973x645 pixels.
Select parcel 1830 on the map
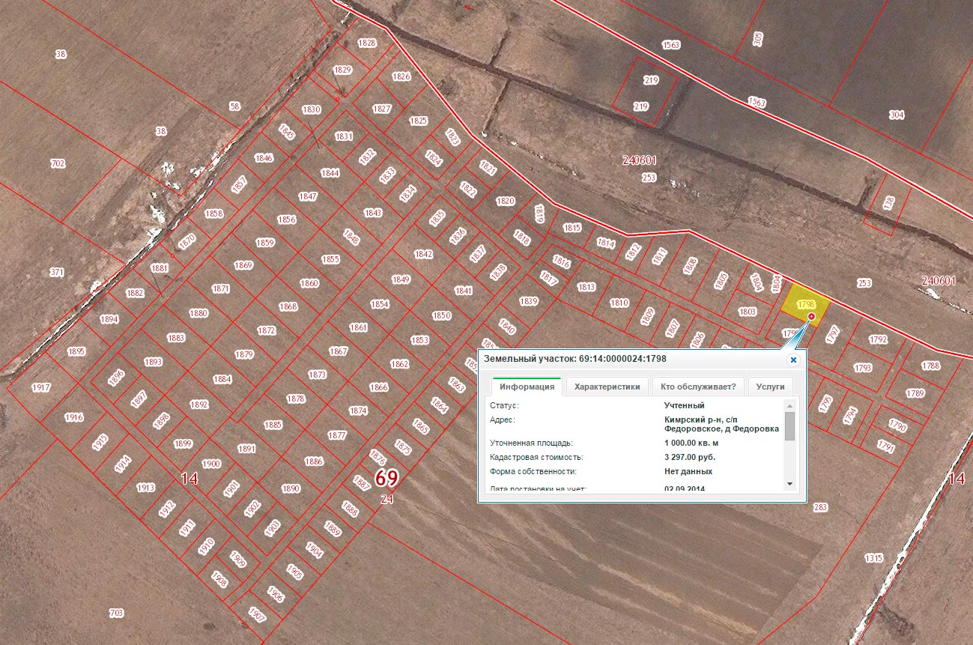tap(311, 109)
